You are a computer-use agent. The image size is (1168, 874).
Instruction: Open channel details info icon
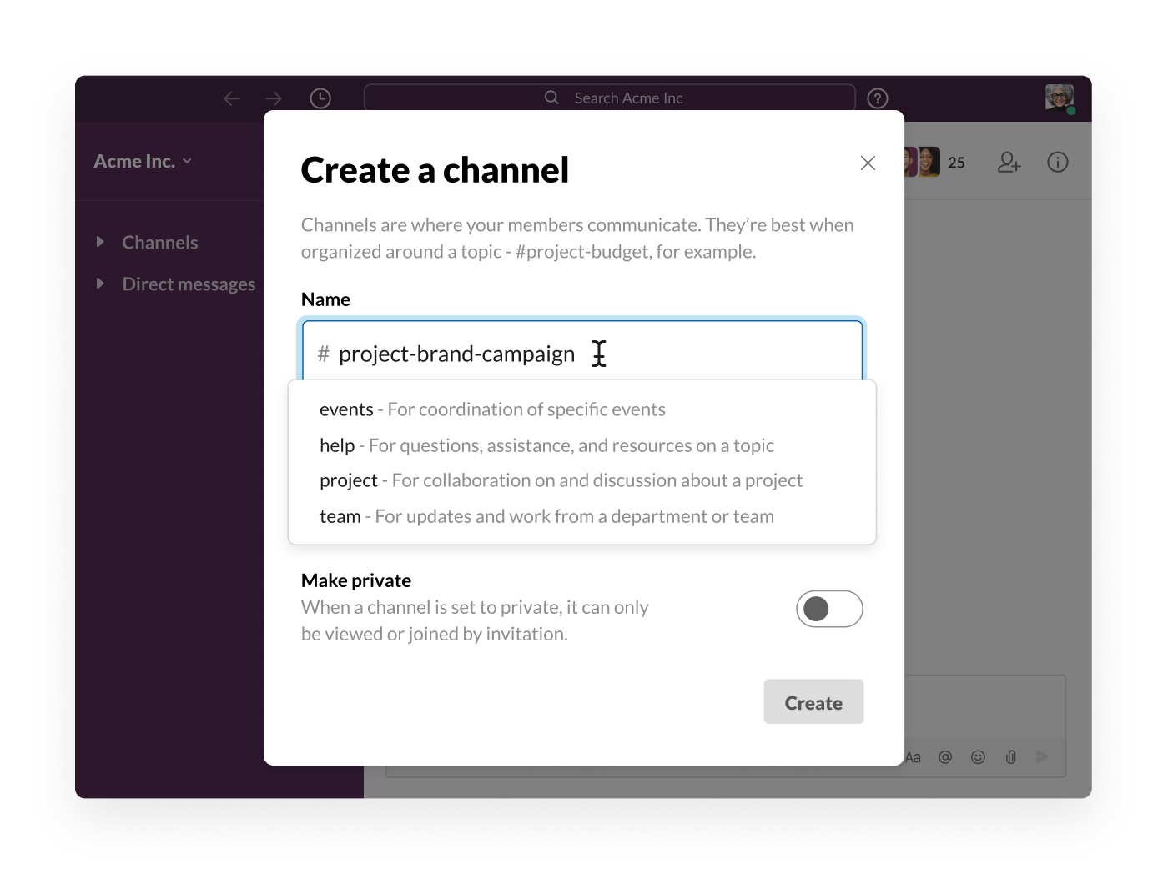tap(1057, 162)
